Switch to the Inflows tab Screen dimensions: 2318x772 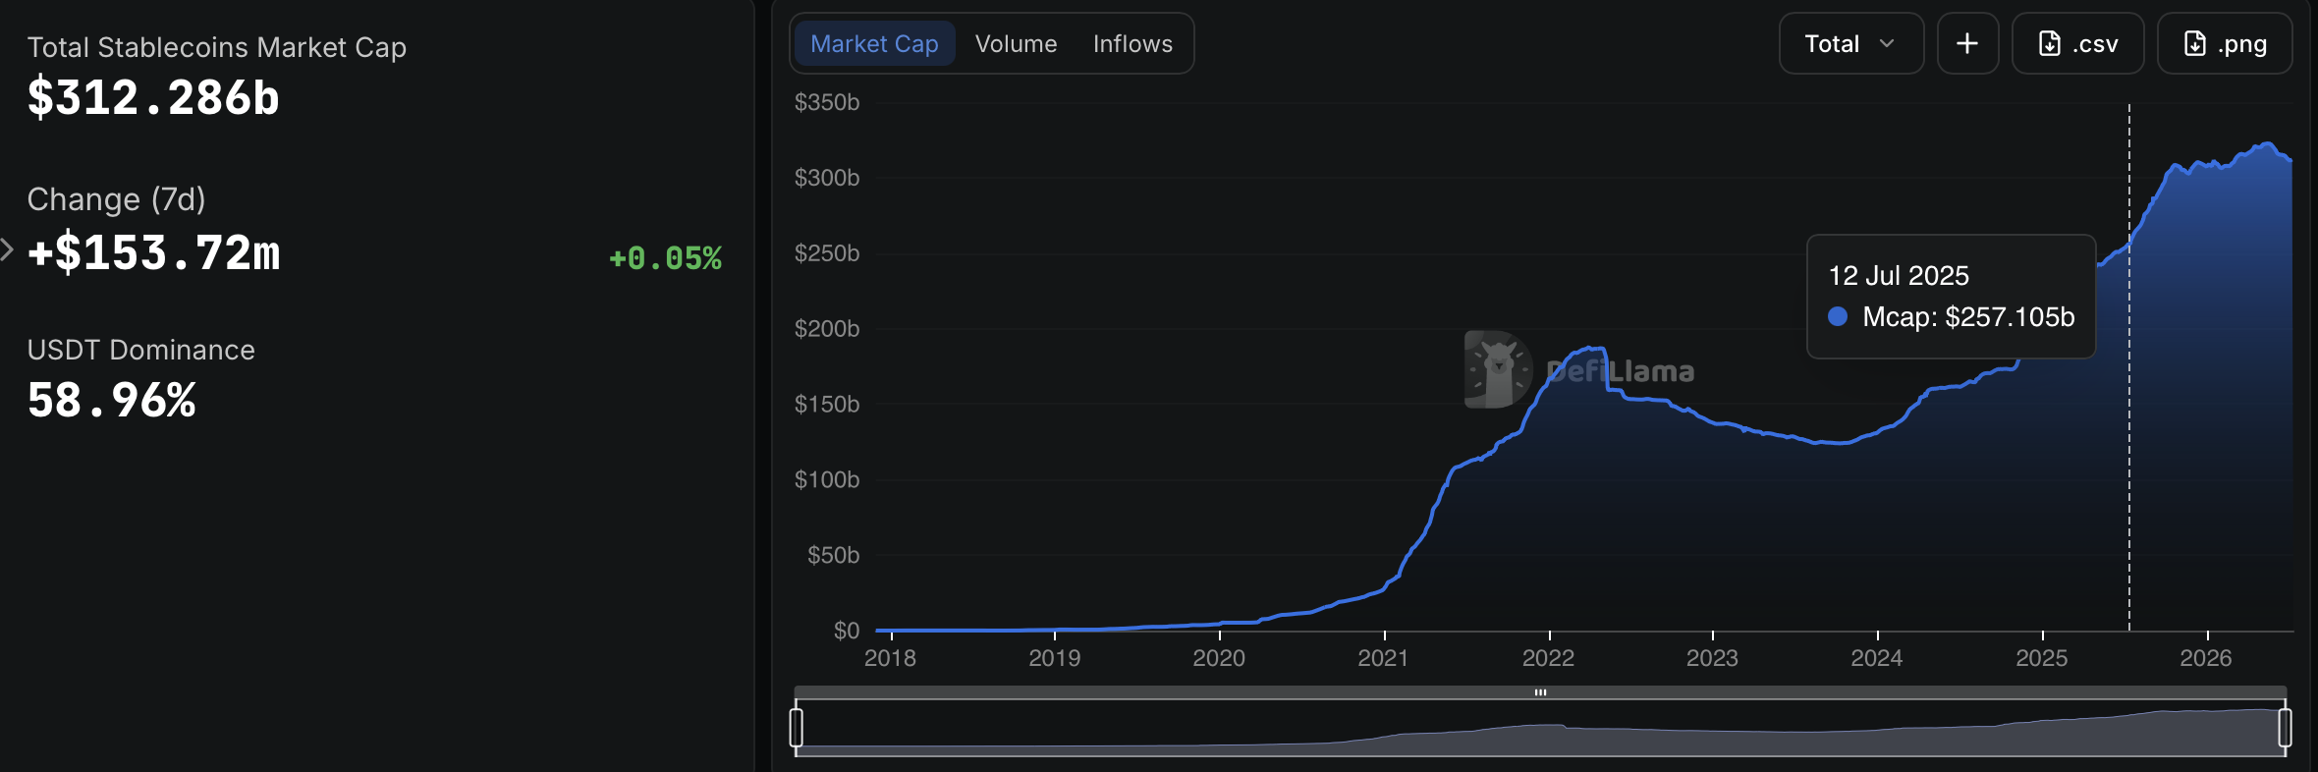click(1132, 43)
